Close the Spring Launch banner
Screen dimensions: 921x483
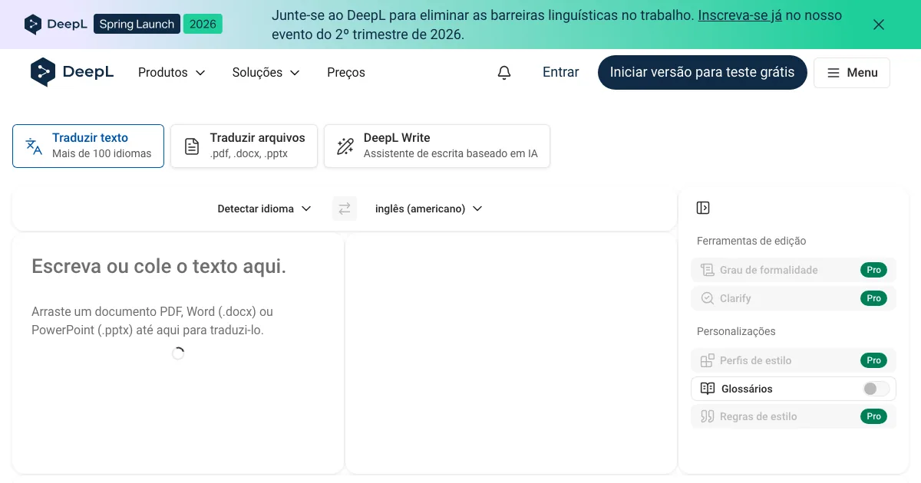pos(879,25)
